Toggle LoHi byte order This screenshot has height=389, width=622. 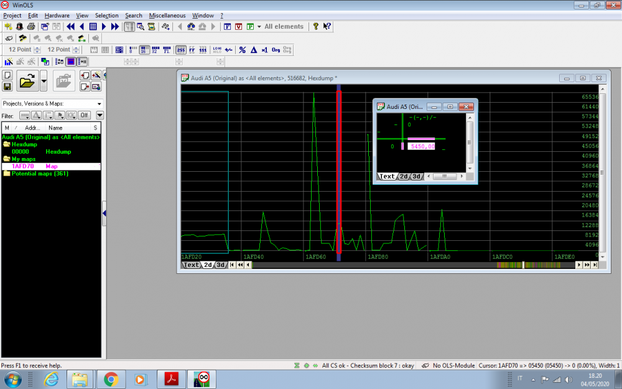[x=217, y=50]
